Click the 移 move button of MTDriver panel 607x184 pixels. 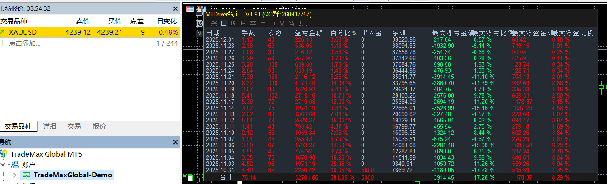200,23
